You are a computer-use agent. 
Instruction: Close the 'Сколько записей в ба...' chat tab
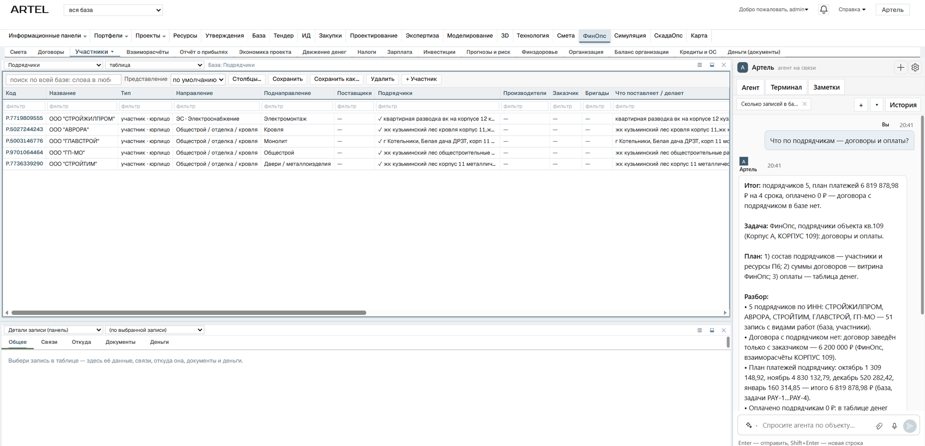click(x=804, y=104)
